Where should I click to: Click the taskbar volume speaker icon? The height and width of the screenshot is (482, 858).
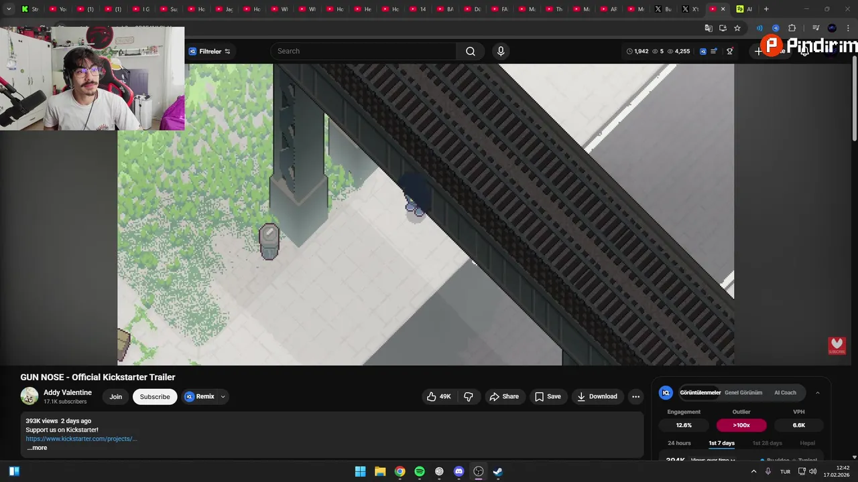click(x=813, y=471)
